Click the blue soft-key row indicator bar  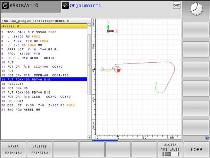105,140
